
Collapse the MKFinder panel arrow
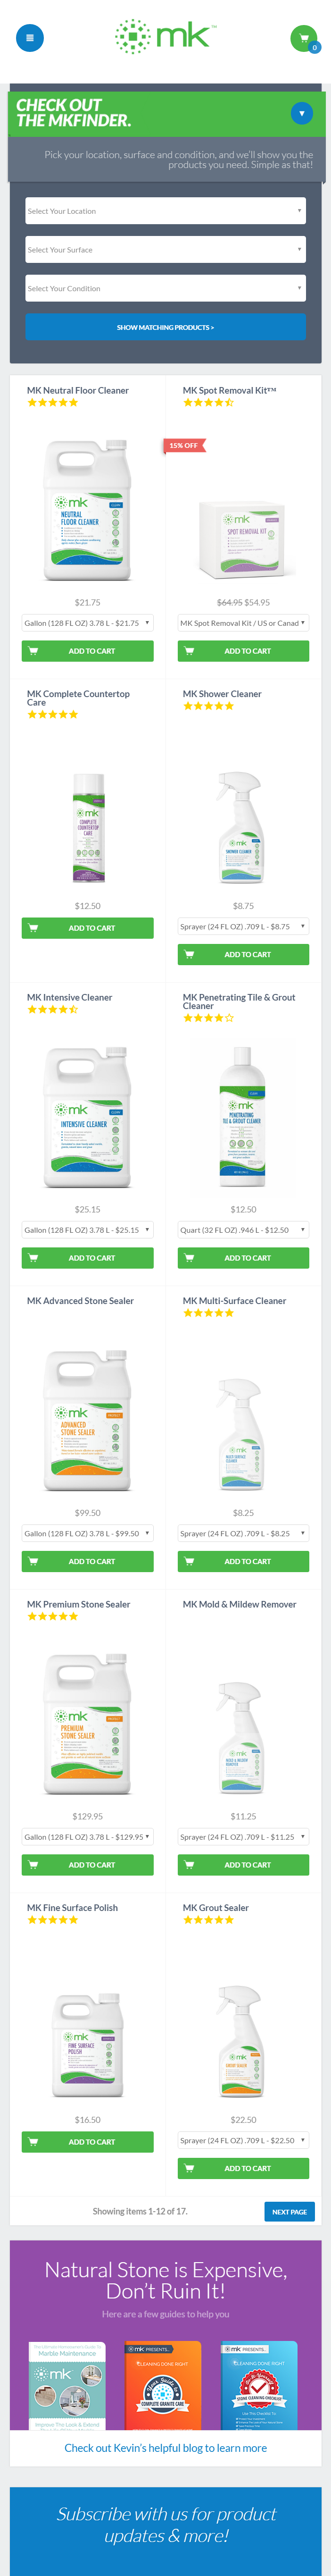pos(301,113)
